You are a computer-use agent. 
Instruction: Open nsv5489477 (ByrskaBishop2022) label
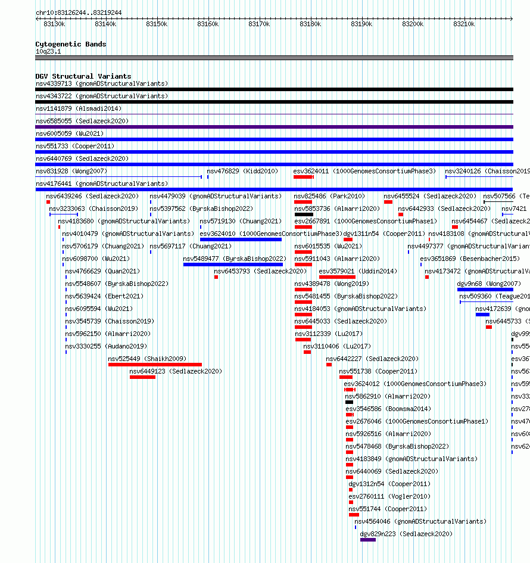coord(235,259)
